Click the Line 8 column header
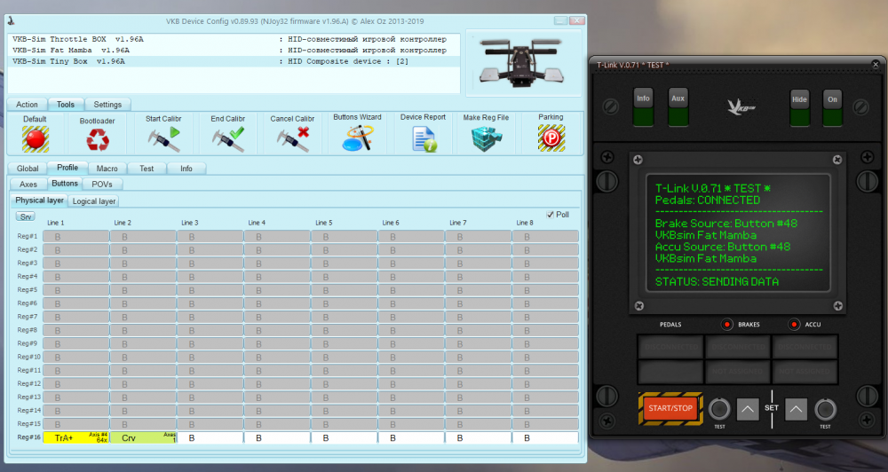Screen dimensions: 888x472 point(525,223)
